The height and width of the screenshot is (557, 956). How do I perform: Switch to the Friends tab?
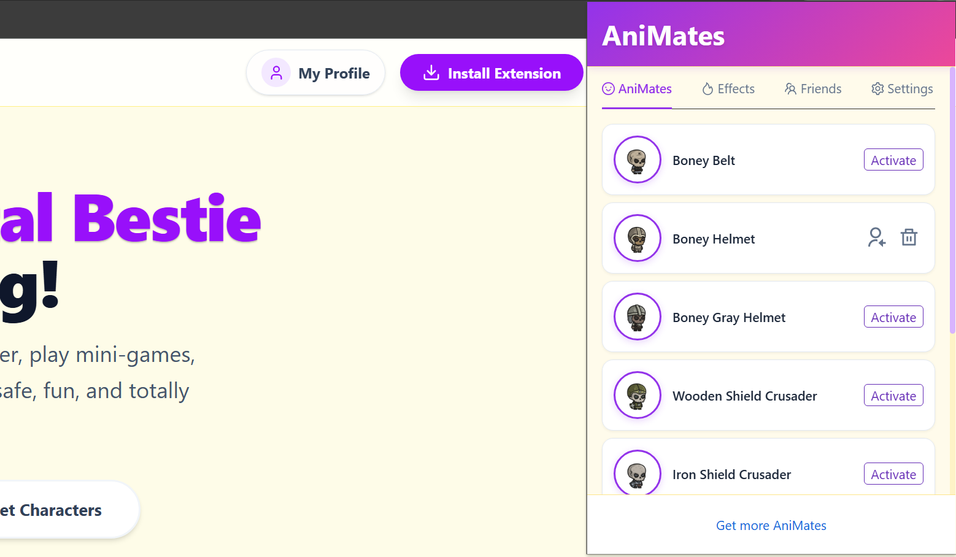tap(812, 88)
